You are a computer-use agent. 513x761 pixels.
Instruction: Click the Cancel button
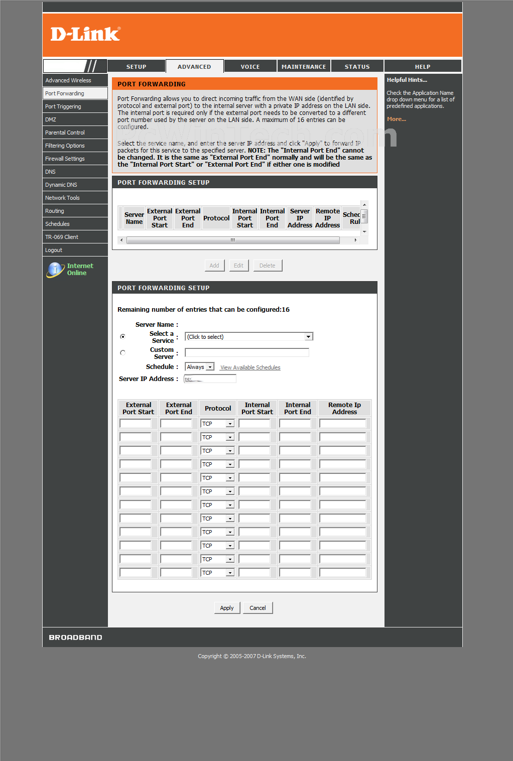click(x=258, y=608)
